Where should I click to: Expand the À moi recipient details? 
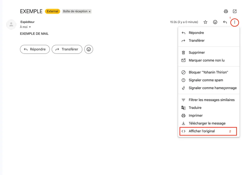(26, 27)
